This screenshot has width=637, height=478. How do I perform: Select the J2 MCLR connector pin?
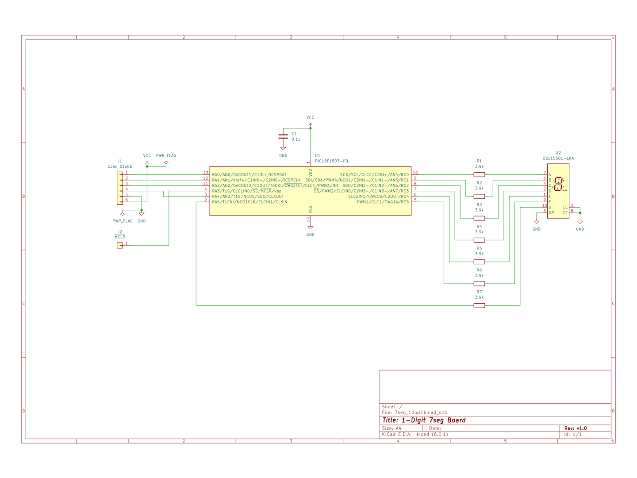tap(120, 245)
